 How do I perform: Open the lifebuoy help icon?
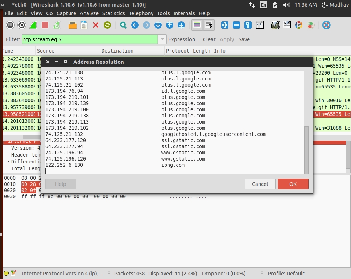[326, 25]
